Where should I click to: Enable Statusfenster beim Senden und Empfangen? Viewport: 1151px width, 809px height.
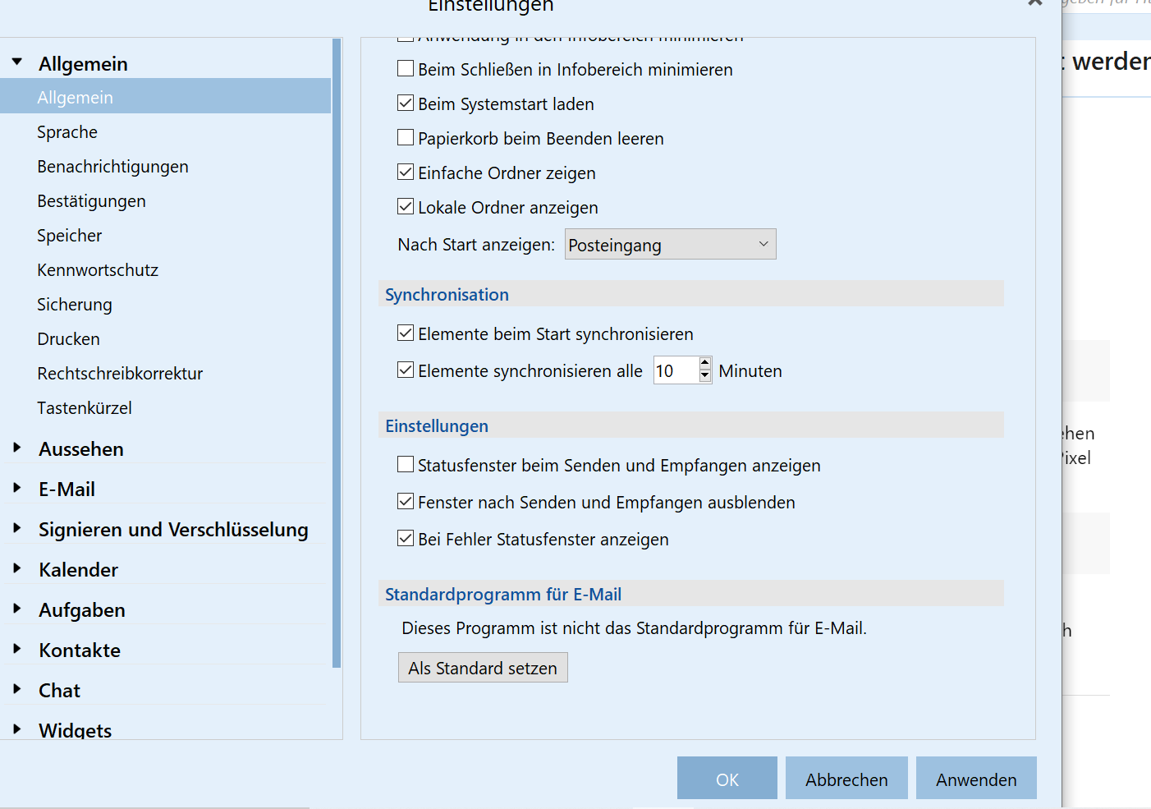[406, 464]
